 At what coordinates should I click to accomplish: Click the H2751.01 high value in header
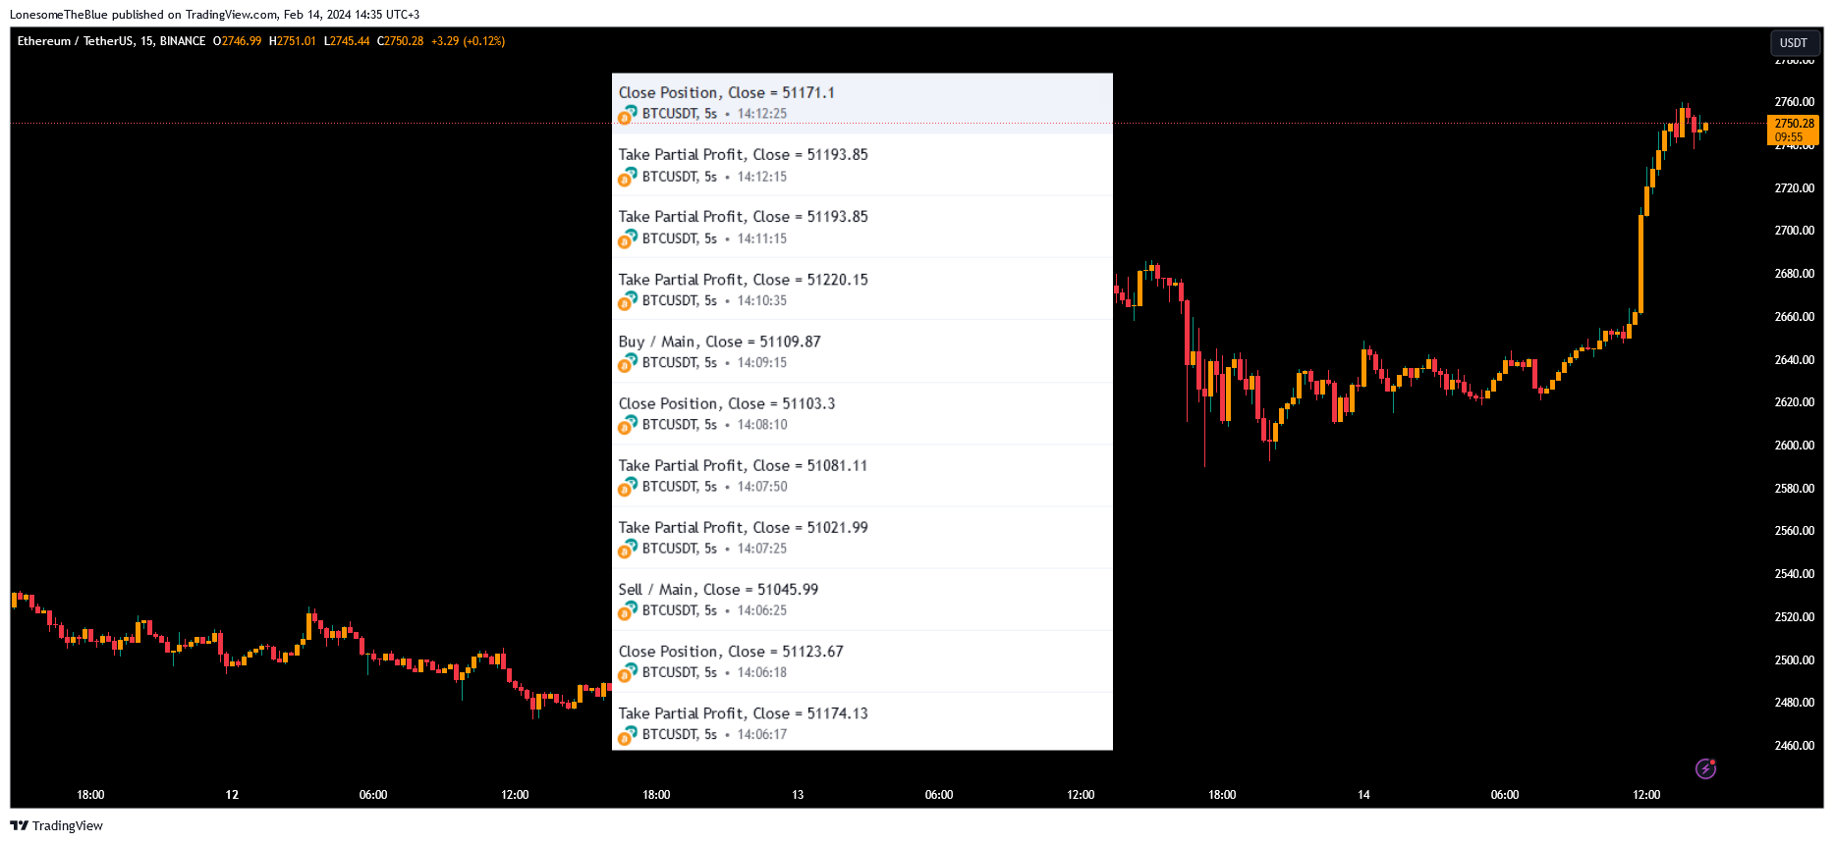coord(293,41)
